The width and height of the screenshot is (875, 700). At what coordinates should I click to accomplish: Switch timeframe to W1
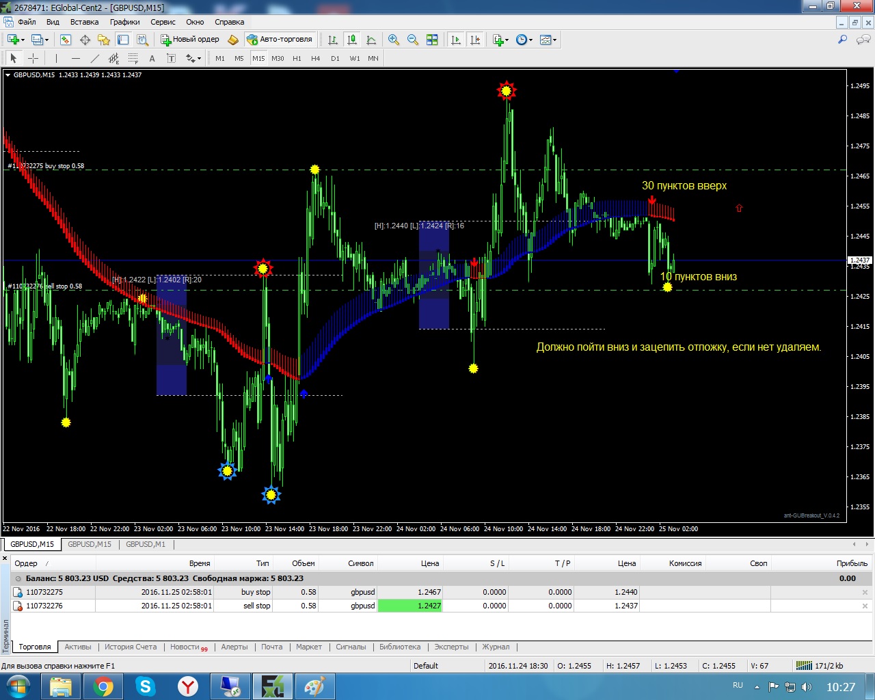pyautogui.click(x=355, y=58)
